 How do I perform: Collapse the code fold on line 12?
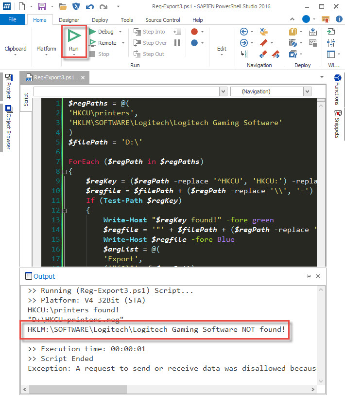pos(65,211)
